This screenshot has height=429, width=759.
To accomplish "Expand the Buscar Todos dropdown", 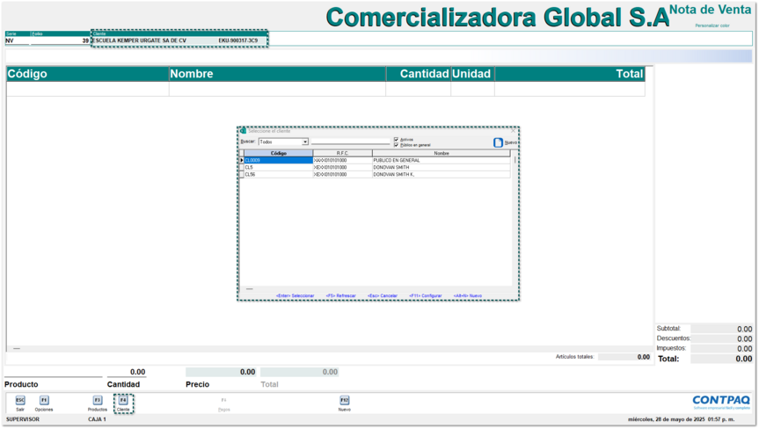I will tap(305, 142).
